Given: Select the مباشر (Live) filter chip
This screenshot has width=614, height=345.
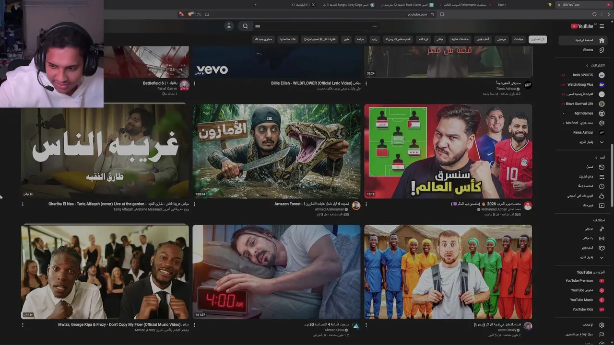Looking at the screenshot, I should [x=439, y=39].
